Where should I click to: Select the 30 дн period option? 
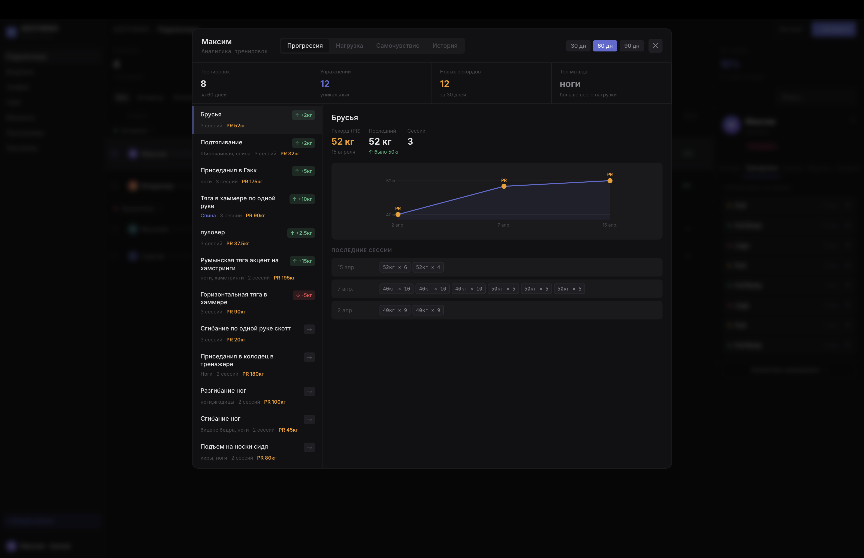pos(578,46)
